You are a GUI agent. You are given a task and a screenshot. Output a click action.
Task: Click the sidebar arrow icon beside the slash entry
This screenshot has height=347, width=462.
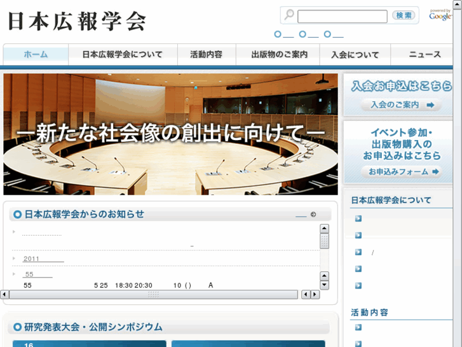click(358, 252)
